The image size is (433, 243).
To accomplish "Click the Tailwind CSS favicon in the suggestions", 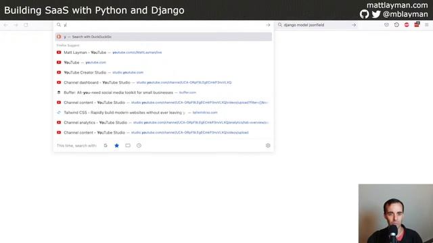I will tap(59, 113).
